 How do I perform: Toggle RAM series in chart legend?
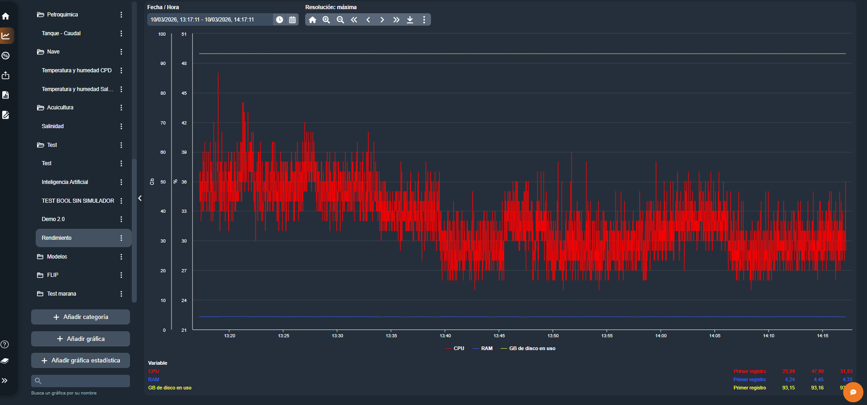pos(486,348)
